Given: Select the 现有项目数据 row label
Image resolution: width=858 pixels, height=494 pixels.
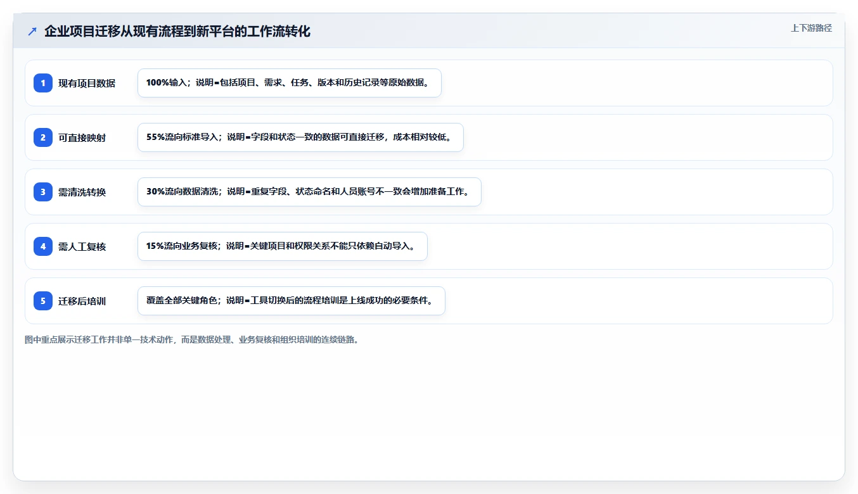Looking at the screenshot, I should click(87, 83).
